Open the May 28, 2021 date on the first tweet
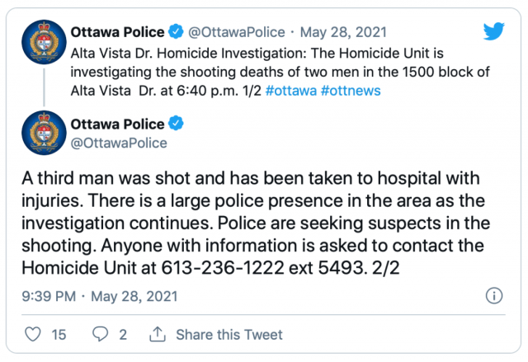The width and height of the screenshot is (528, 362). (343, 32)
